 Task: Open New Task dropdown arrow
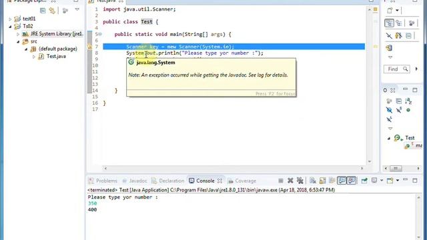(397, 11)
